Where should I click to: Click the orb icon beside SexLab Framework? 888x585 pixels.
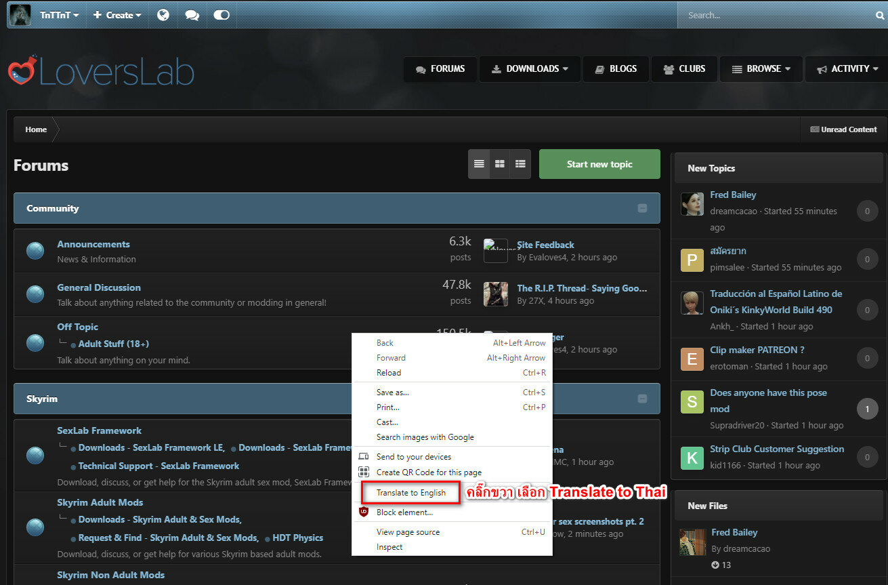[35, 456]
